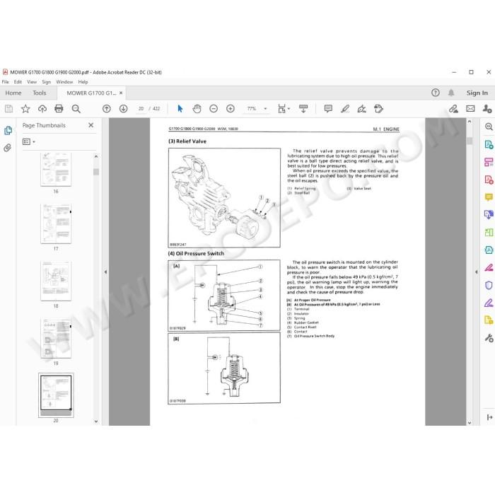The image size is (495, 495).
Task: Open the Edit menu
Action: tap(18, 82)
